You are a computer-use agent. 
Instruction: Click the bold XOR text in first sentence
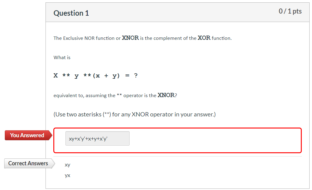[204, 38]
